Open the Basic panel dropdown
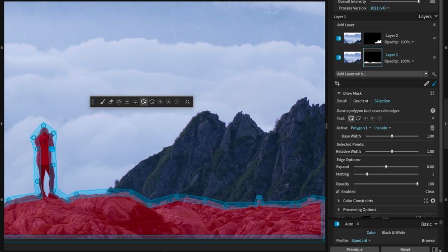 429,224
